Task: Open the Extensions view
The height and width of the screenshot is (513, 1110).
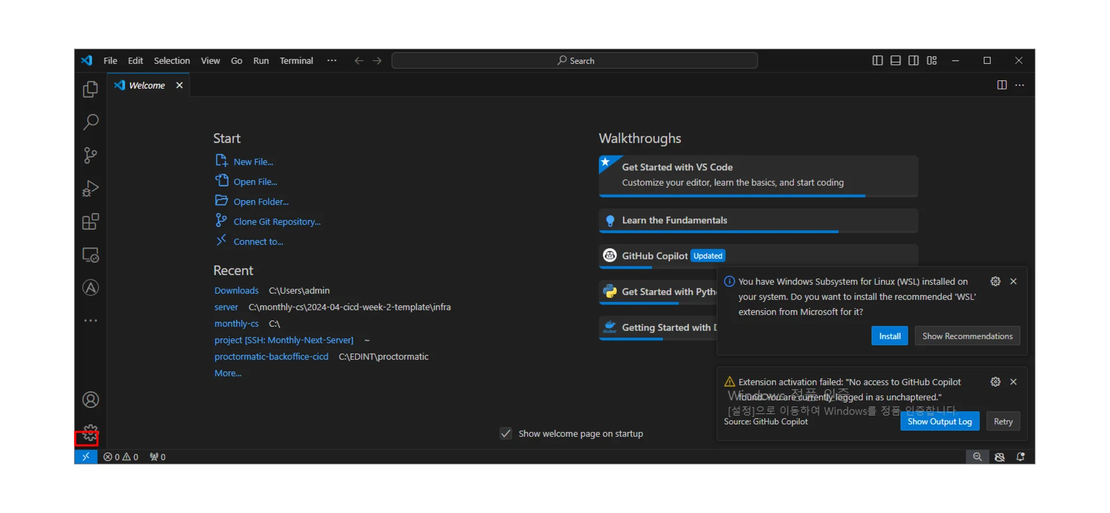Action: pos(90,222)
